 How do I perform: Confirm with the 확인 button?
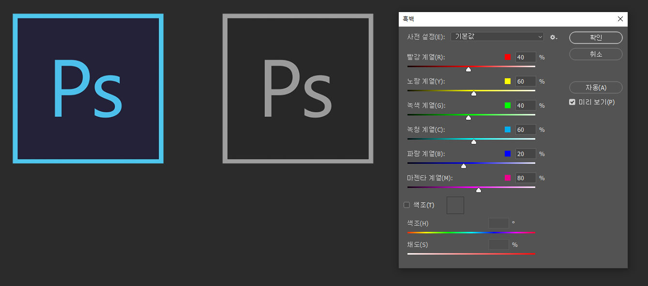point(596,38)
